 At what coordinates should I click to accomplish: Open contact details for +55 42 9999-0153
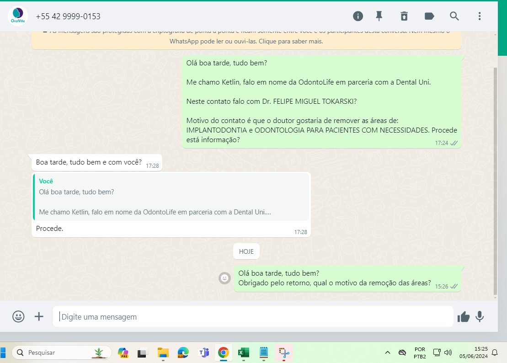pos(68,16)
